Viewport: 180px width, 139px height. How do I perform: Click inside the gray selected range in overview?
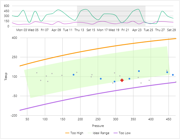[x=111, y=16]
